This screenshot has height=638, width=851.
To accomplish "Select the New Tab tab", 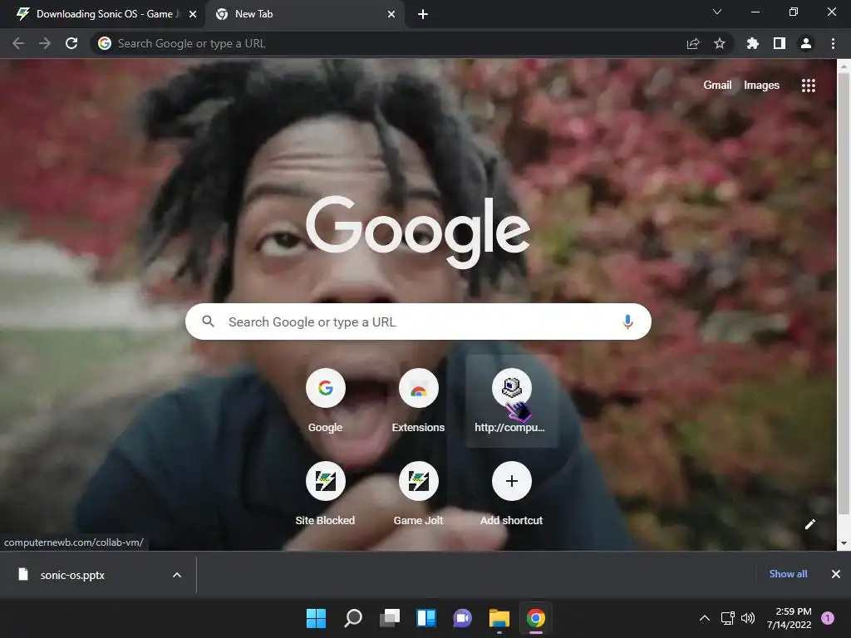I will (304, 14).
